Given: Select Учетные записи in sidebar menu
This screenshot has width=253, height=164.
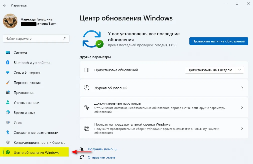Looking at the screenshot, I should point(26,103).
